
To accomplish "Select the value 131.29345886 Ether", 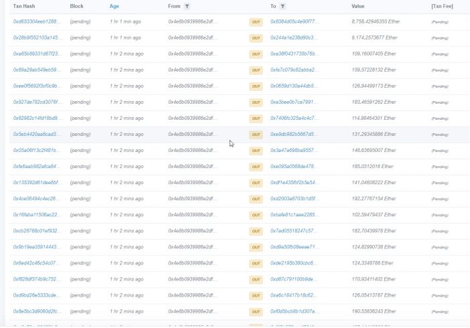I will tap(374, 135).
